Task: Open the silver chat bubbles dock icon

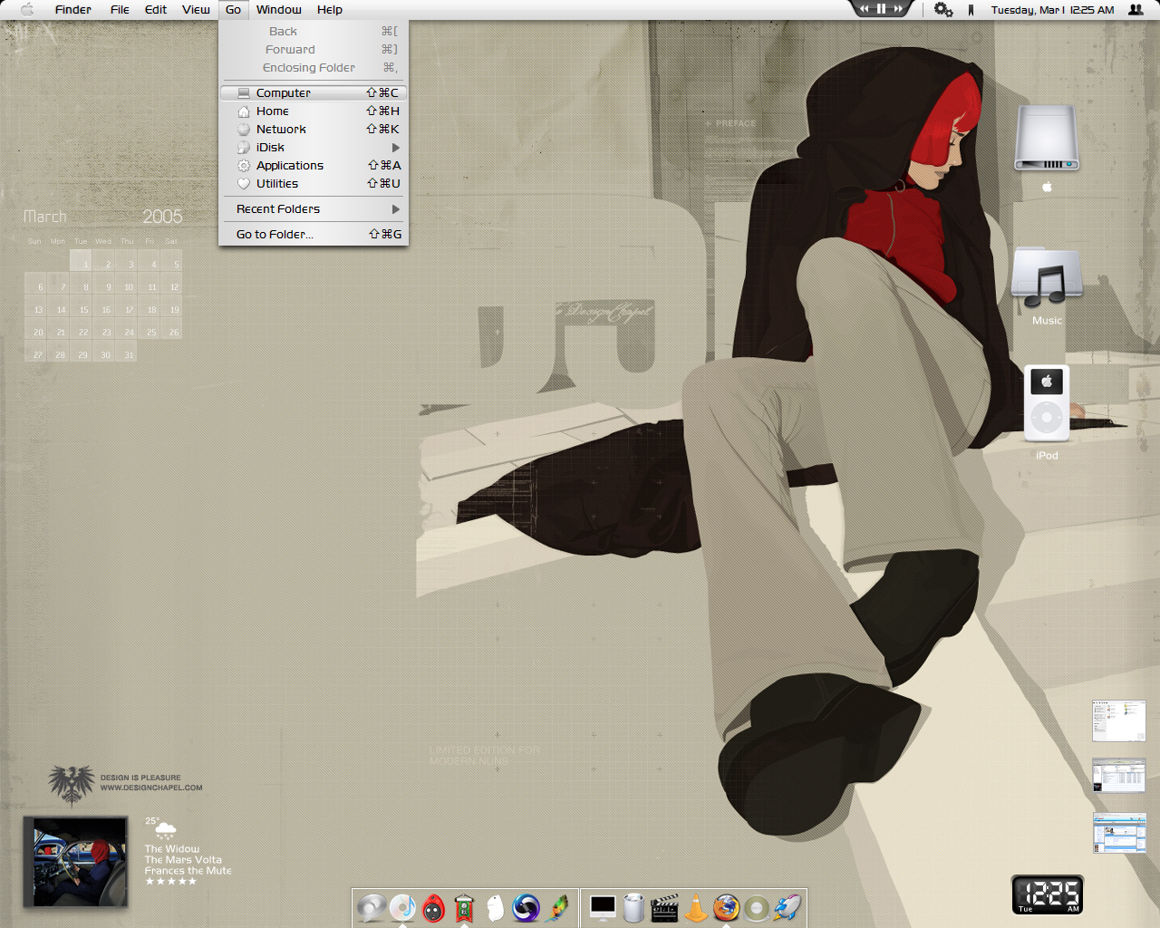Action: (371, 907)
